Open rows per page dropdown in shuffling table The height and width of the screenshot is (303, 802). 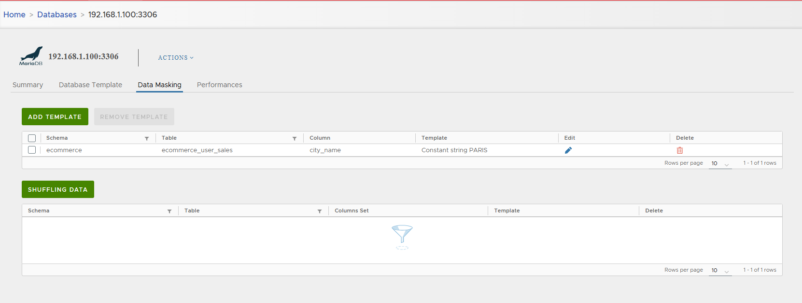pyautogui.click(x=720, y=271)
